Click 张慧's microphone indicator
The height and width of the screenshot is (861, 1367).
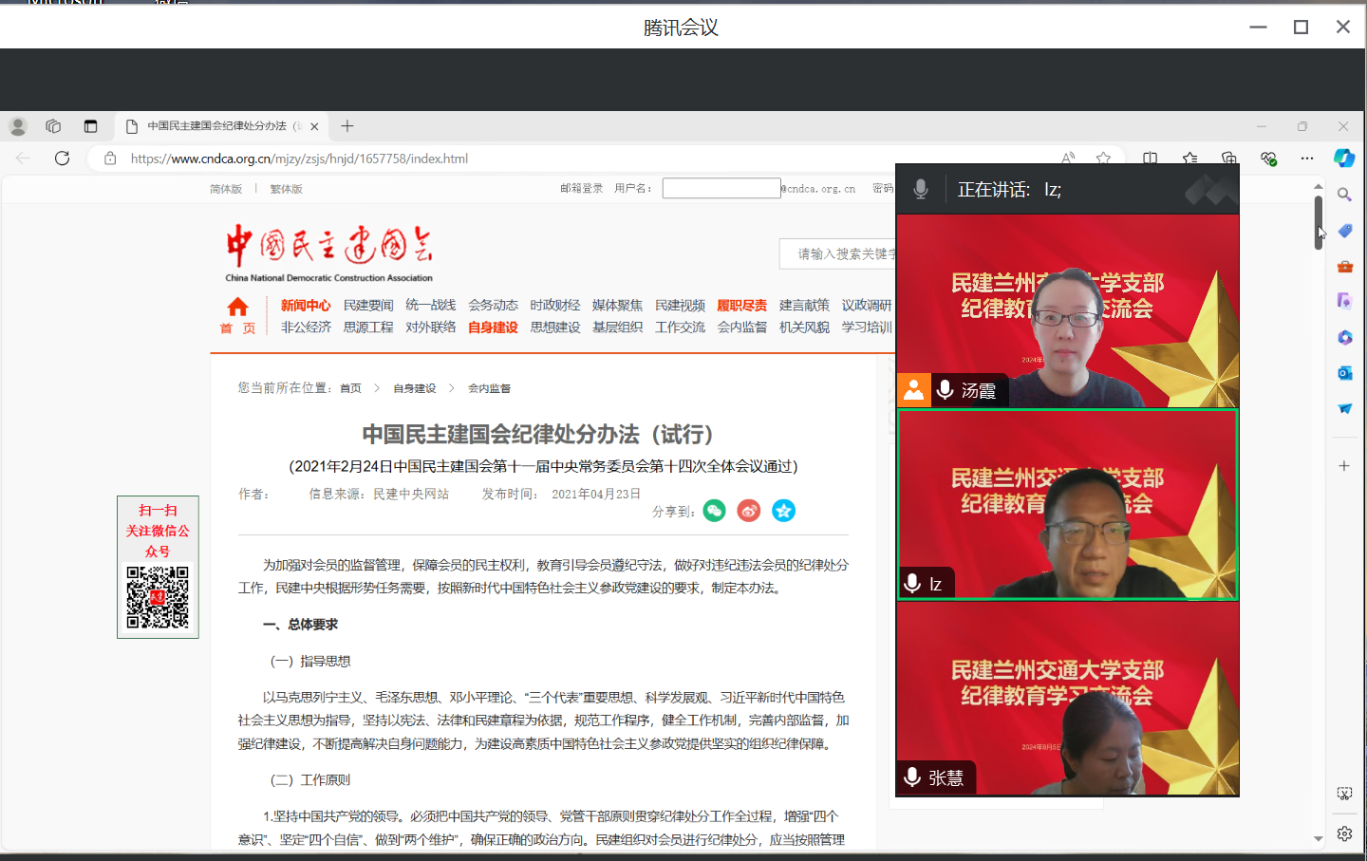click(912, 777)
